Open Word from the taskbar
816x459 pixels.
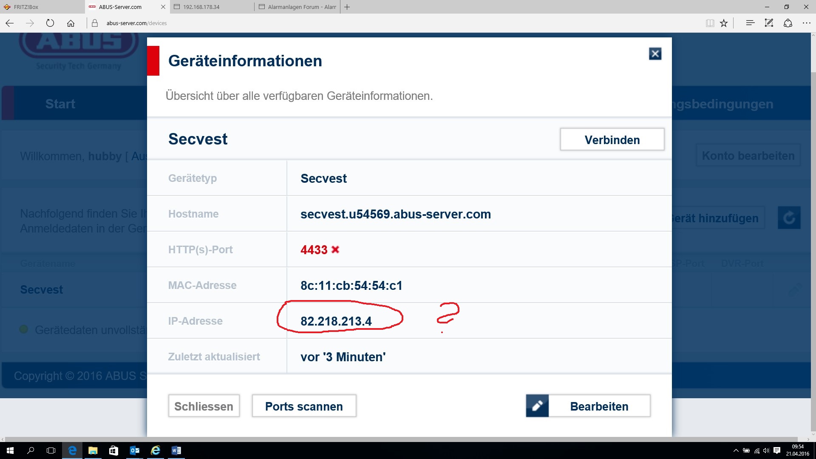(x=176, y=450)
